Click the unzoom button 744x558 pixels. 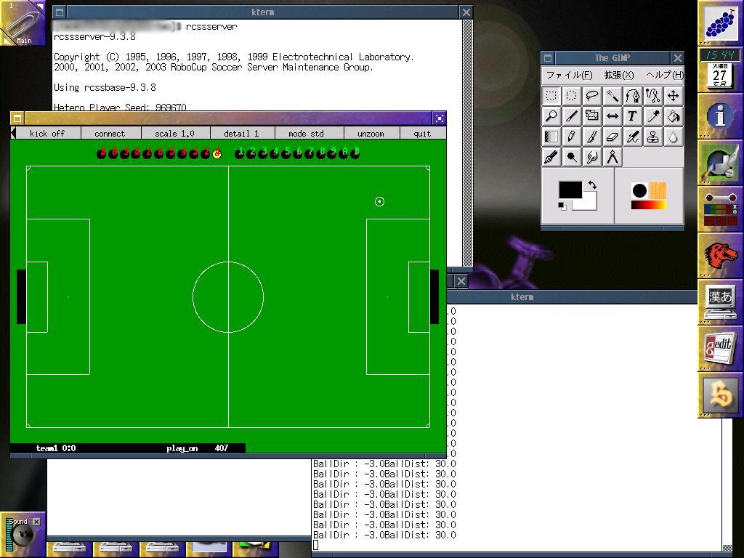[371, 134]
